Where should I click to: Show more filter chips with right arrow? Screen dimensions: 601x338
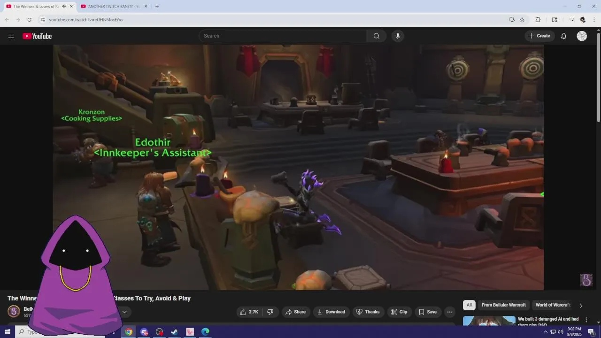(x=581, y=306)
